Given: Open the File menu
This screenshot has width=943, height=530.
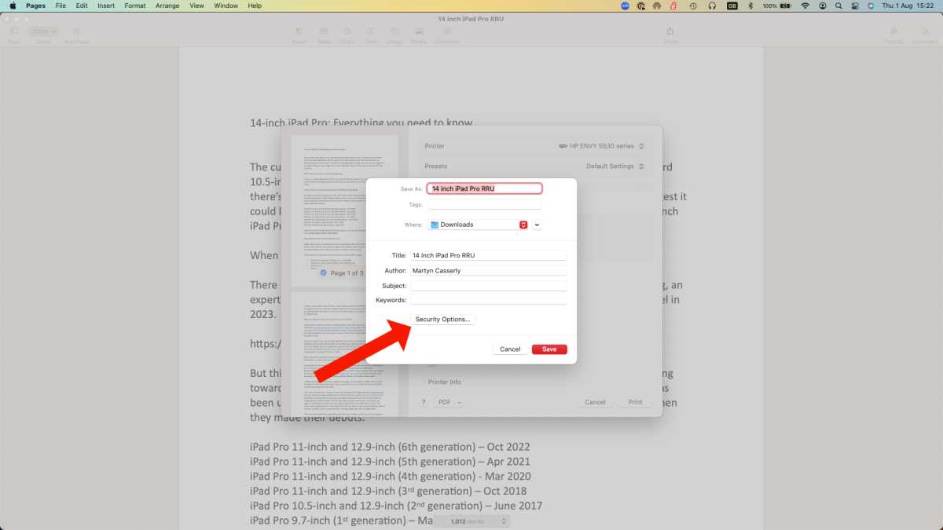Looking at the screenshot, I should point(61,5).
